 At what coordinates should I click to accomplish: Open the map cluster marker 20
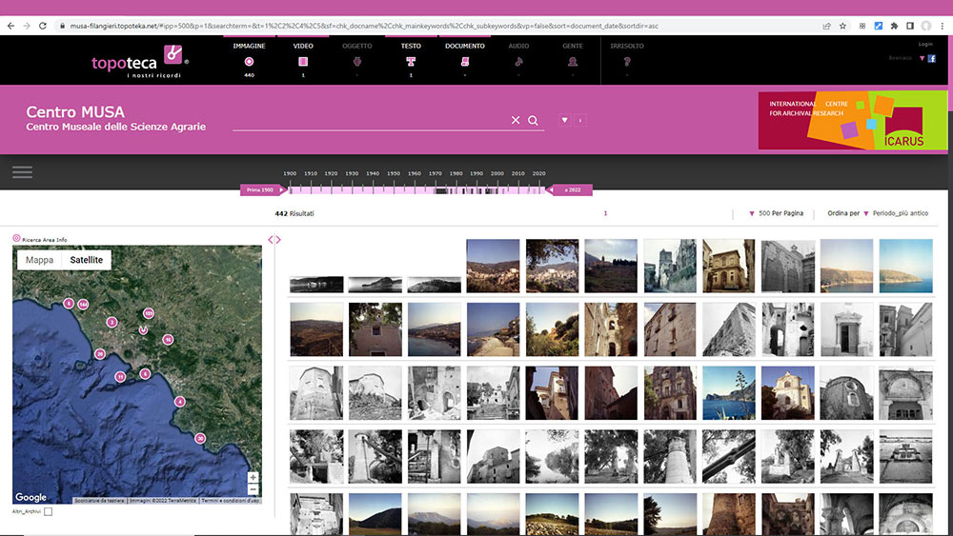[100, 354]
